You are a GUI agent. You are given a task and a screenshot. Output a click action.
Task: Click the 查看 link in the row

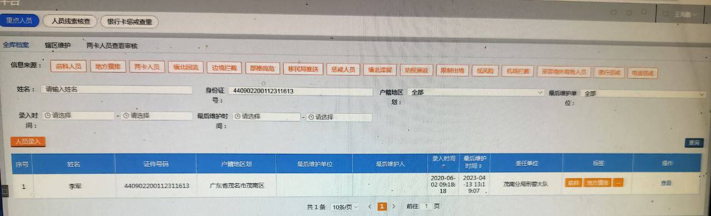pos(666,183)
